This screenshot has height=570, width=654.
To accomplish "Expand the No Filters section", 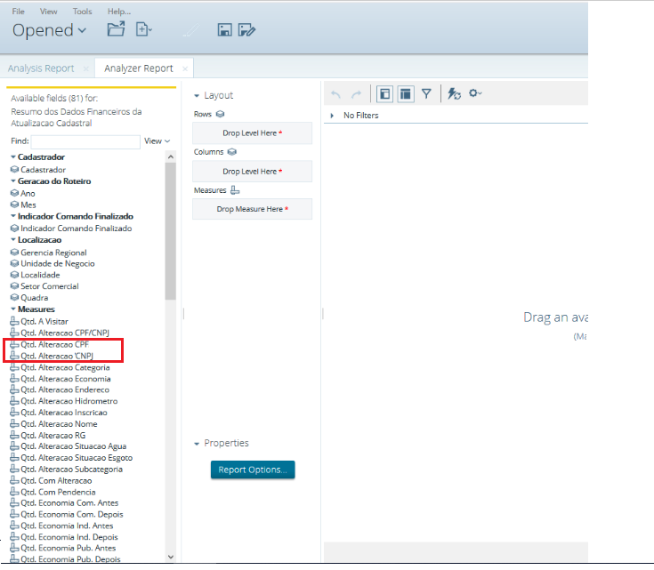I will (332, 116).
